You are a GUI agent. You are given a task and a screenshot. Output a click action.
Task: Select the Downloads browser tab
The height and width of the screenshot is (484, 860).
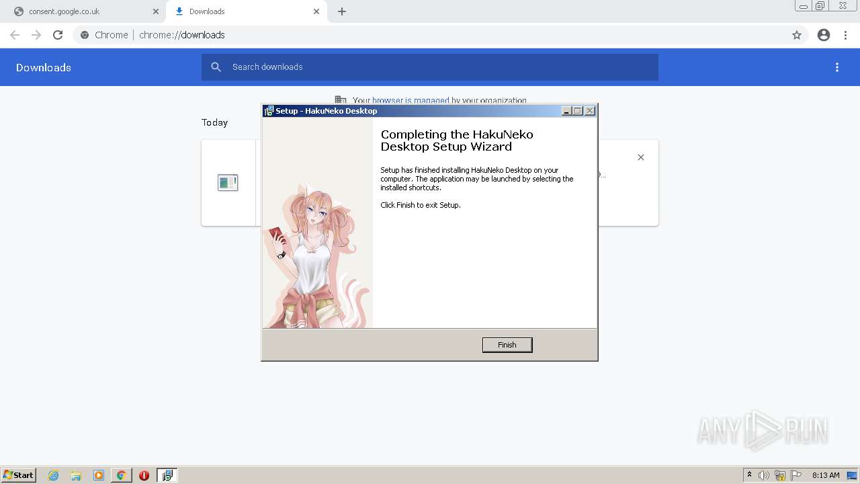[246, 11]
